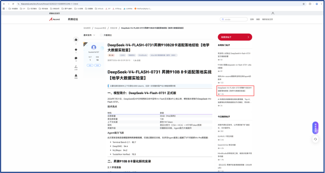Open the SITlibray bookmark
The width and height of the screenshot is (325, 173).
(117, 9)
